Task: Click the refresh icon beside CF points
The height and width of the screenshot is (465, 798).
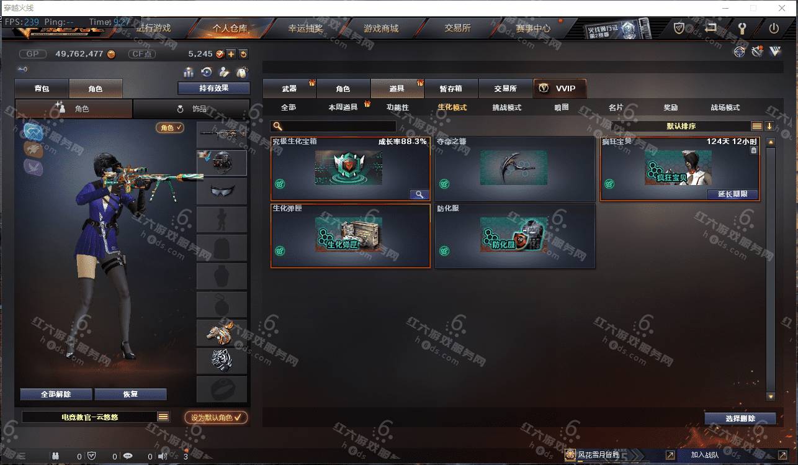Action: pyautogui.click(x=243, y=54)
